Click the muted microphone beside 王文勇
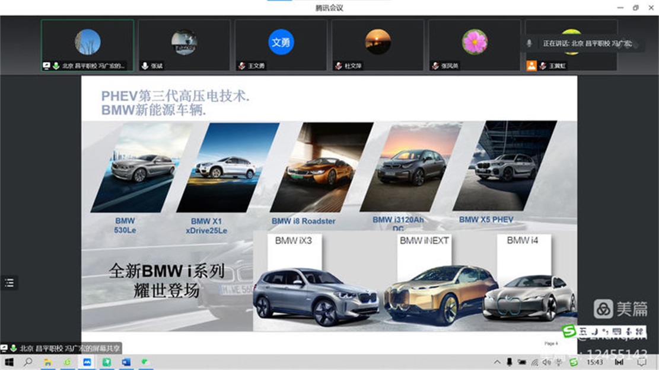659x370 pixels. click(x=241, y=66)
